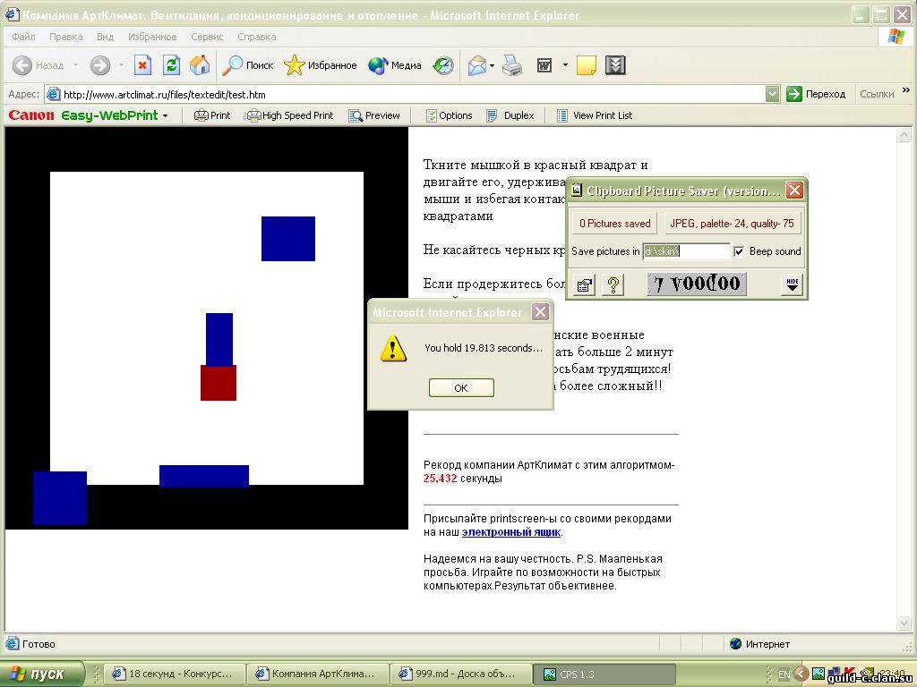Open the Файл menu
The height and width of the screenshot is (687, 917).
coord(23,37)
